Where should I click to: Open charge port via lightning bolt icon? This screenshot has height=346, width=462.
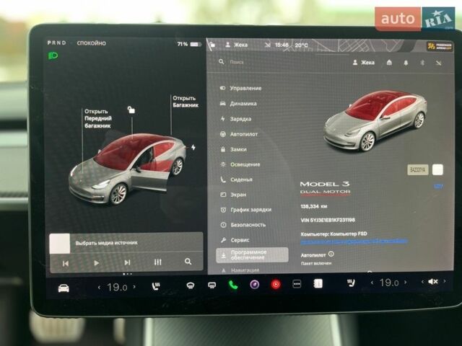click(193, 147)
